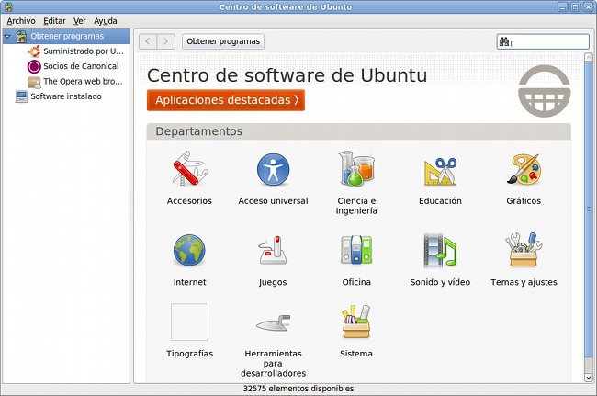Open the Juegos joystick icon
This screenshot has width=597, height=396.
tap(273, 250)
